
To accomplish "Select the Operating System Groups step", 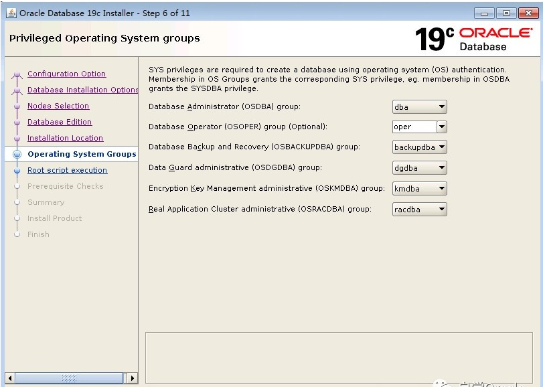I will click(x=82, y=154).
